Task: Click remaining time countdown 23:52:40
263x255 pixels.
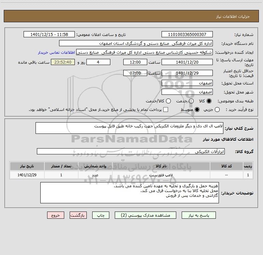Action: tap(63, 62)
